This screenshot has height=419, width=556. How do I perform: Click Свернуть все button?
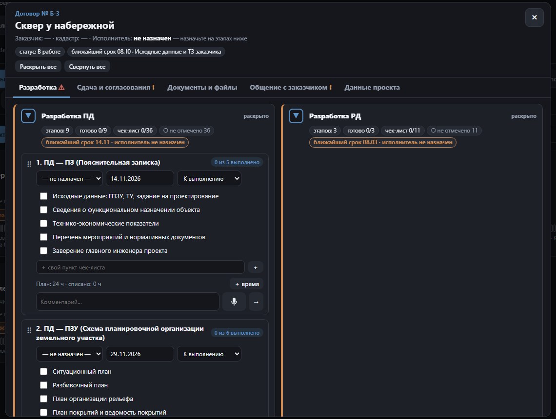87,67
